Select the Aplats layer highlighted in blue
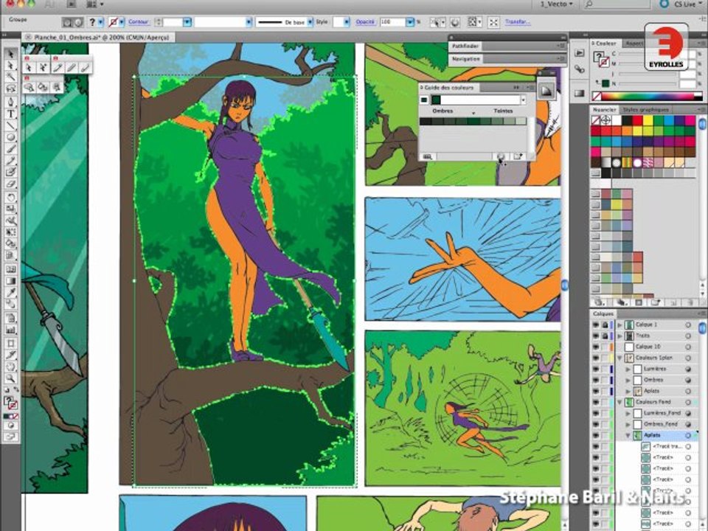 click(x=652, y=435)
